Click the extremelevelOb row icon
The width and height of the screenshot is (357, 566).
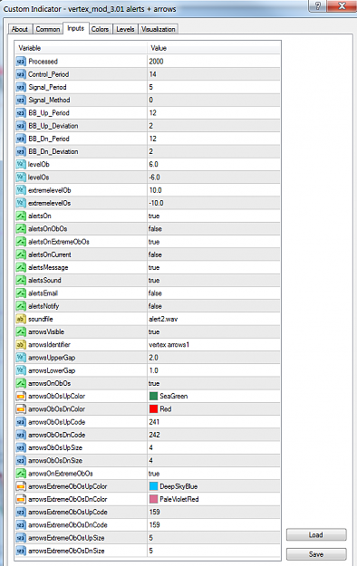click(21, 190)
